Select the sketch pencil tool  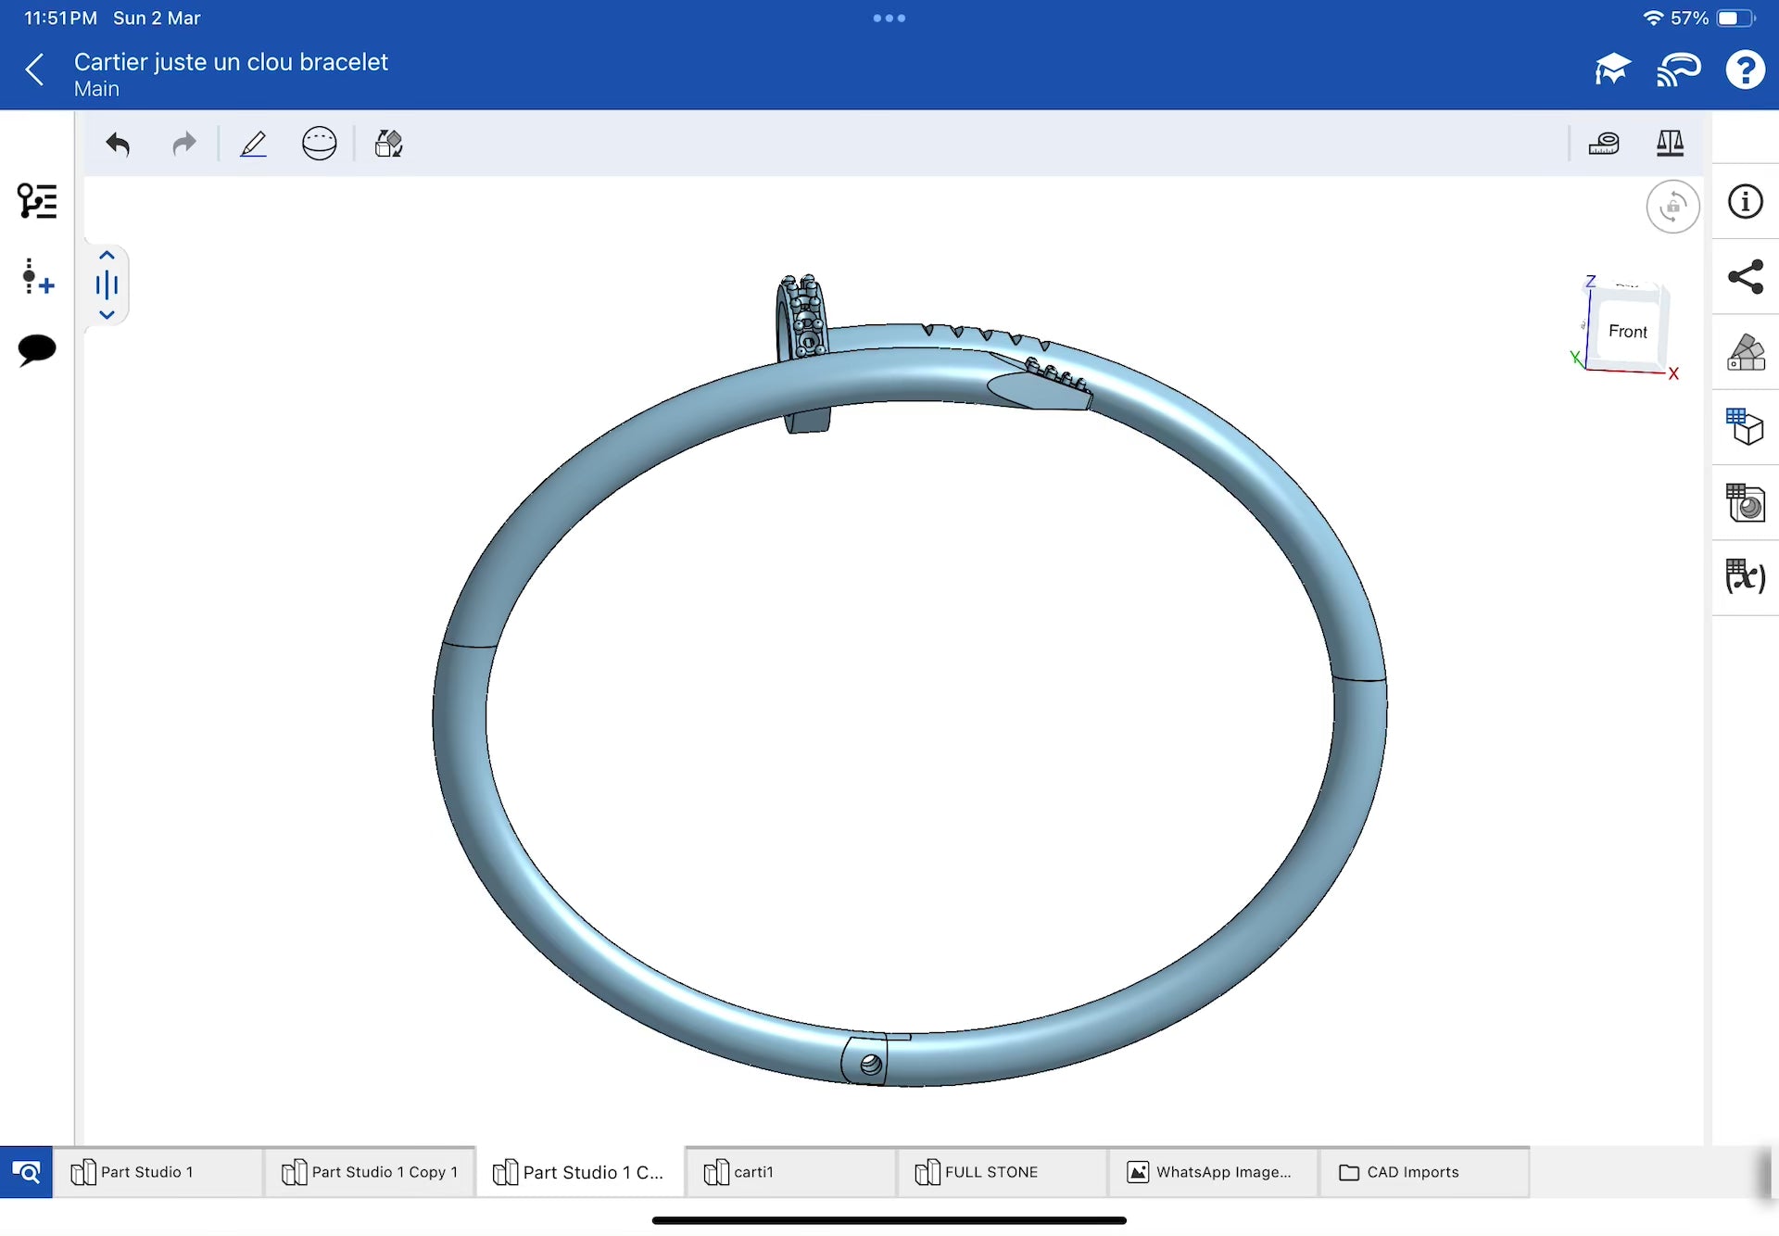[253, 144]
